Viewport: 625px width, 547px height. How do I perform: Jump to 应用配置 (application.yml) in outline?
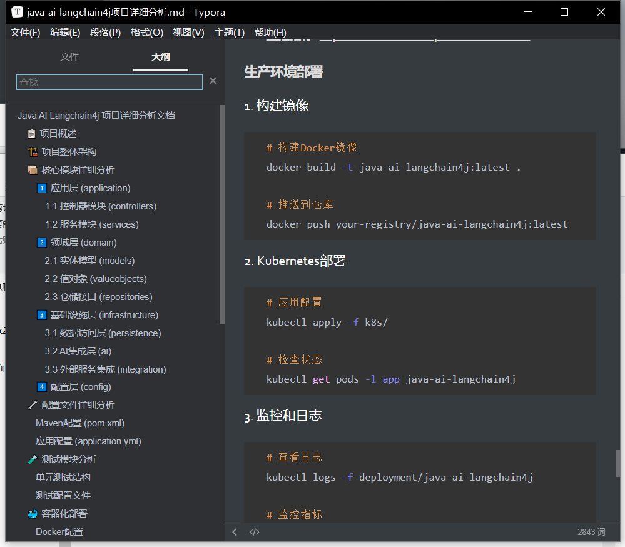(88, 441)
